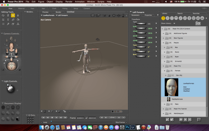Click the head camera control icon
The height and width of the screenshot is (131, 209).
point(11,39)
